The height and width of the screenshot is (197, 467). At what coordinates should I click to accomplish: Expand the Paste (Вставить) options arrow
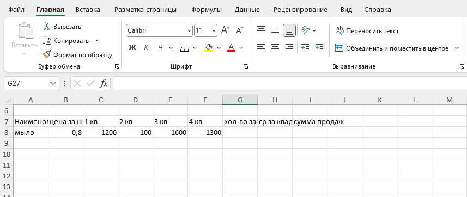click(25, 54)
